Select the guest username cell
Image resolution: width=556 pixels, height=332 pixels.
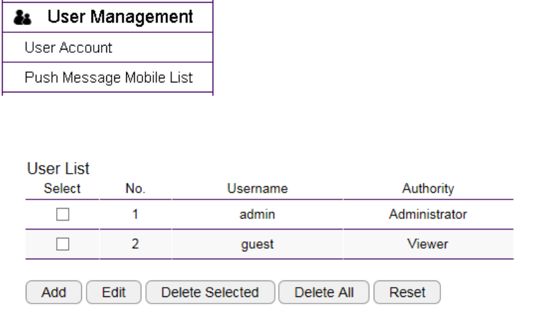pyautogui.click(x=257, y=244)
